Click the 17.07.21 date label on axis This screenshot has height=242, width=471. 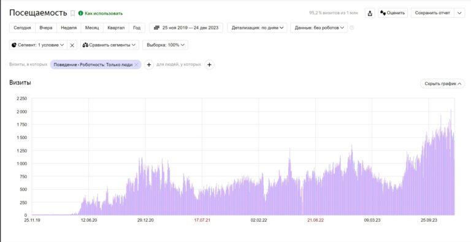pyautogui.click(x=202, y=221)
